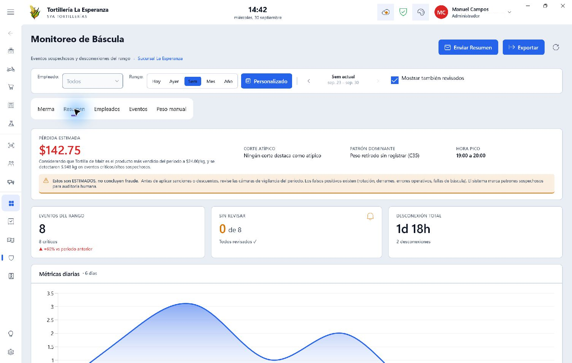Switch to the Empleados tab
This screenshot has width=572, height=363.
click(107, 109)
